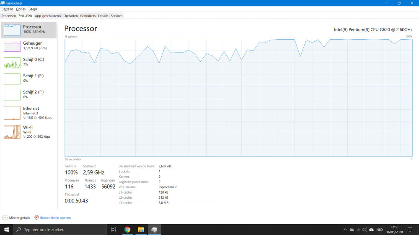This screenshot has width=419, height=235.
Task: Click the Processor label in sidebar
Action: pyautogui.click(x=32, y=27)
